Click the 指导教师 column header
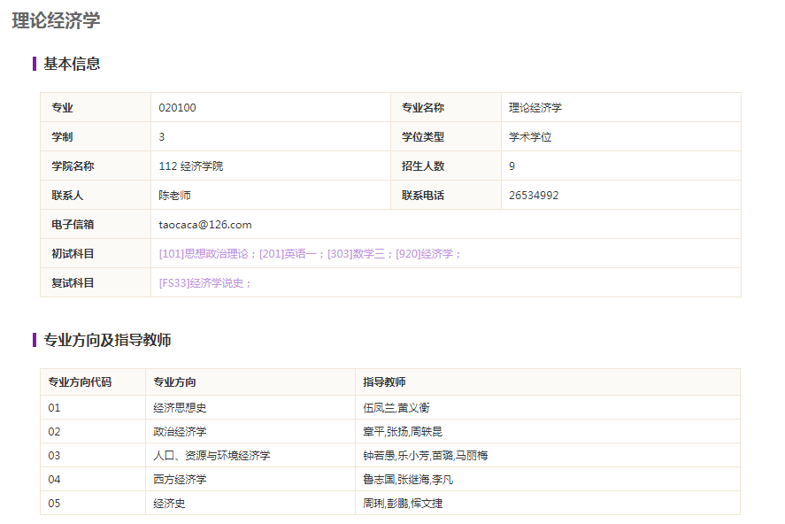This screenshot has width=785, height=524. coord(384,382)
